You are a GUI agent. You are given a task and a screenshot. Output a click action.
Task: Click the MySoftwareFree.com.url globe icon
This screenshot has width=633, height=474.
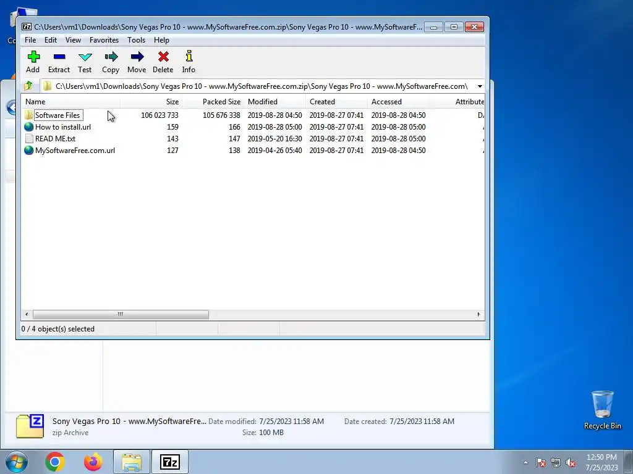(x=28, y=150)
